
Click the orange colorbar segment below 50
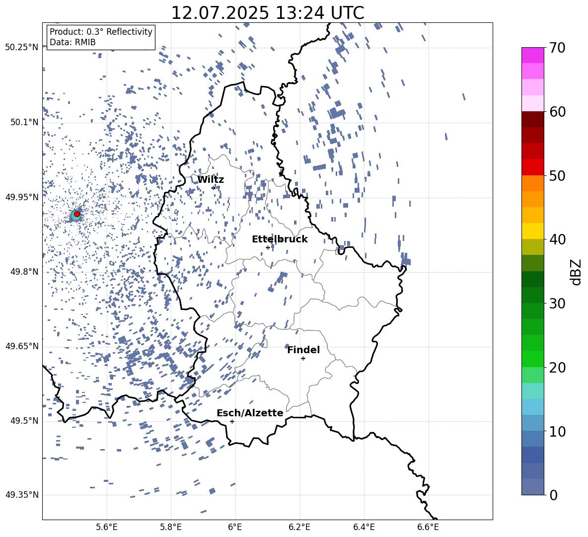[532, 183]
